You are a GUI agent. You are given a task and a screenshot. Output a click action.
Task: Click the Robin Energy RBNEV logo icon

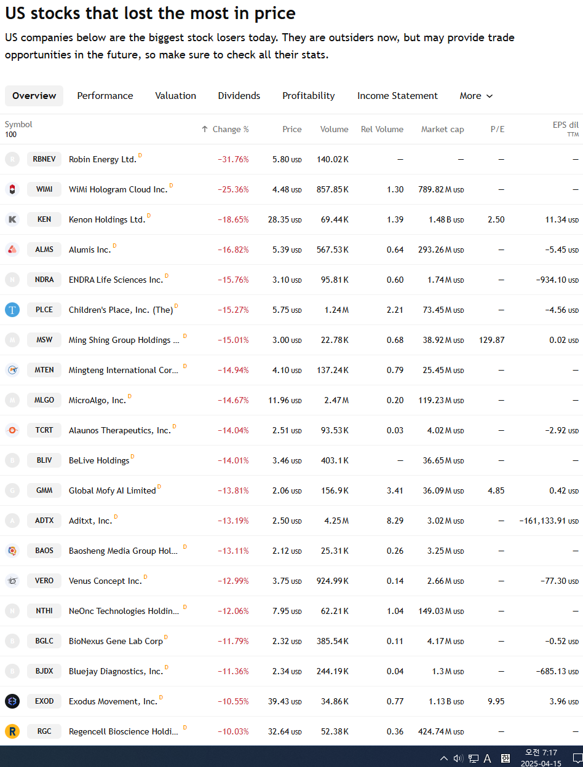[x=12, y=159]
